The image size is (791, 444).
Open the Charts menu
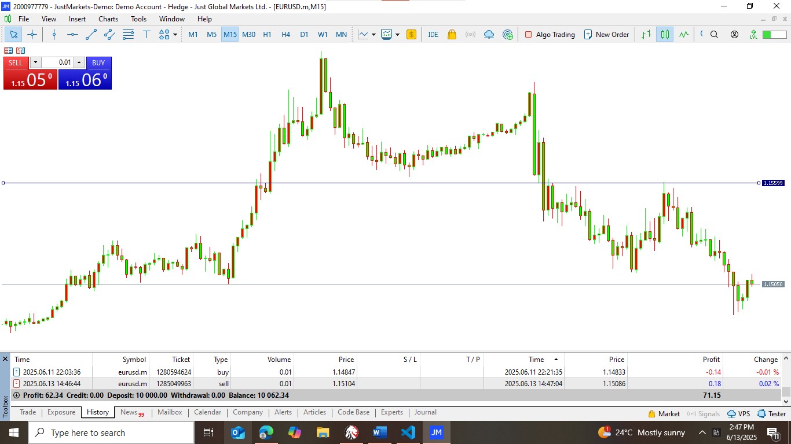pos(108,19)
